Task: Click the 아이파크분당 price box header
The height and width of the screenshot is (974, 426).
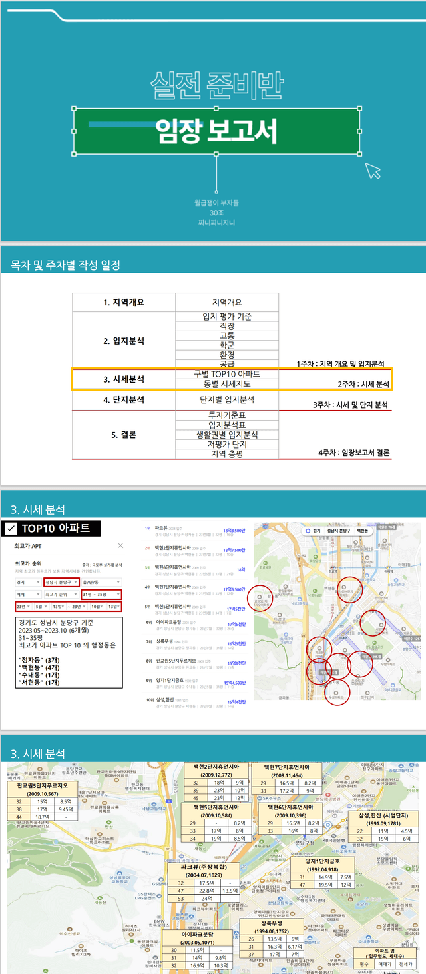Action: [197, 939]
